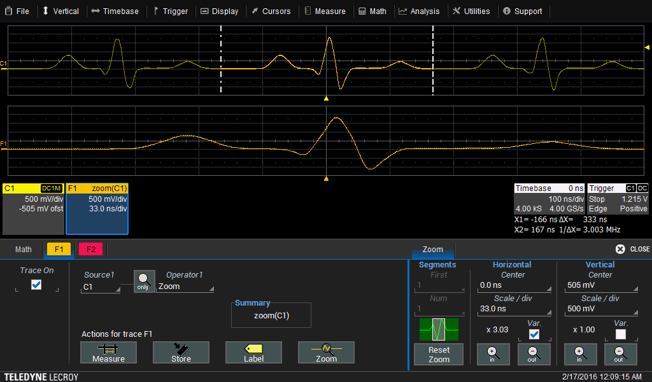Open the horizontal Scale / div field
This screenshot has width=652, height=382.
click(x=513, y=309)
